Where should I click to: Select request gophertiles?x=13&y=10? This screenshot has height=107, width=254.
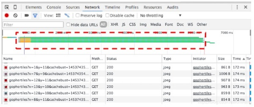pos(49,87)
